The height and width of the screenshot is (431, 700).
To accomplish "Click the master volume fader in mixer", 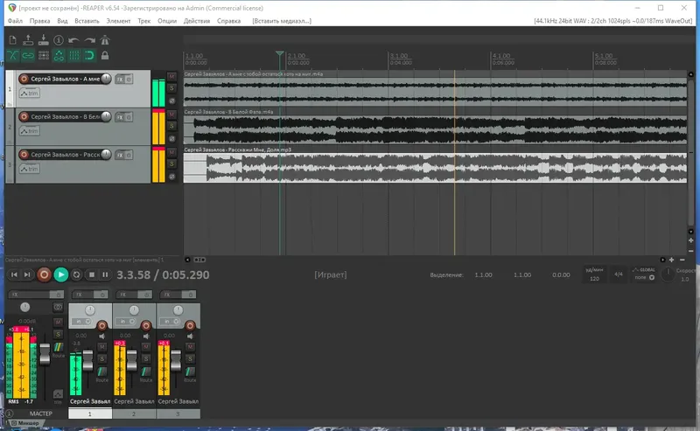I will coord(45,354).
